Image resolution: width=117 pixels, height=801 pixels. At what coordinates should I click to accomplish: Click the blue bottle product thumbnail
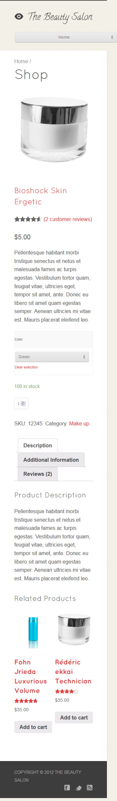pyautogui.click(x=33, y=633)
